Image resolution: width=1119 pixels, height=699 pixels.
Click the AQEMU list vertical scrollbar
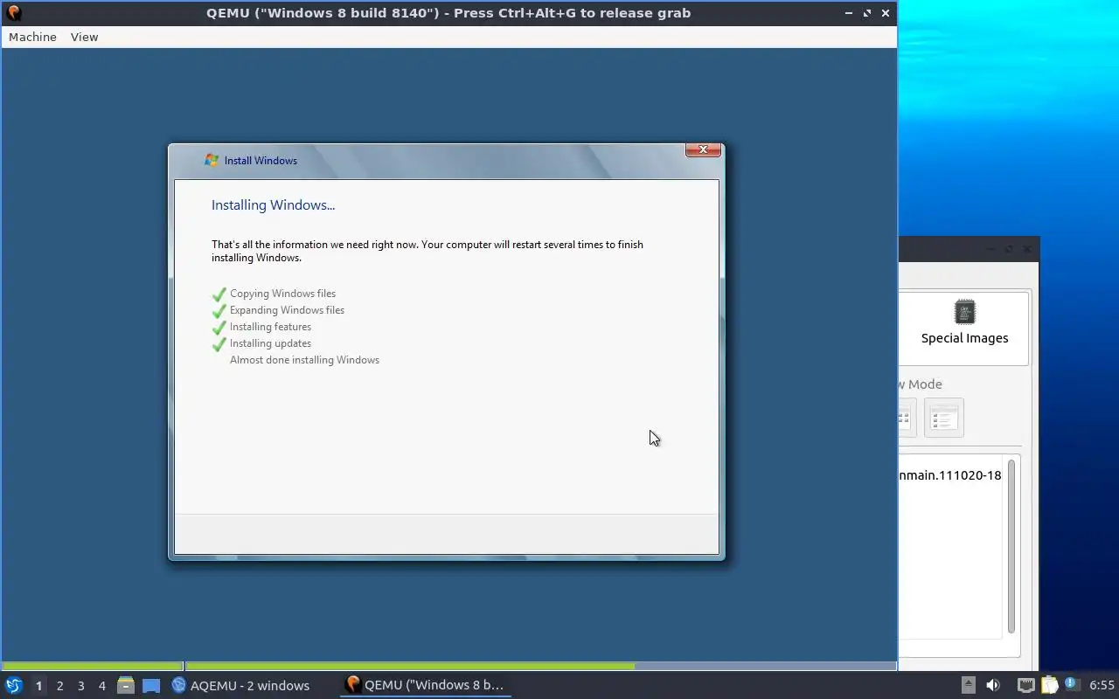1011,546
